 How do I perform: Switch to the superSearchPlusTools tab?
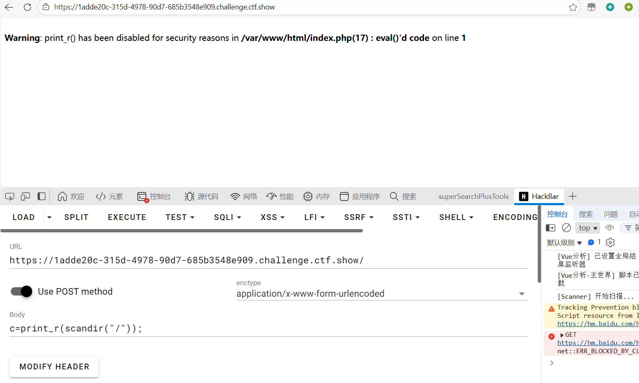(474, 196)
